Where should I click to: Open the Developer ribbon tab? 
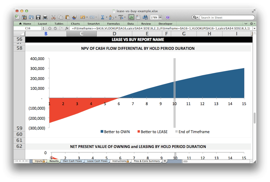(165, 24)
